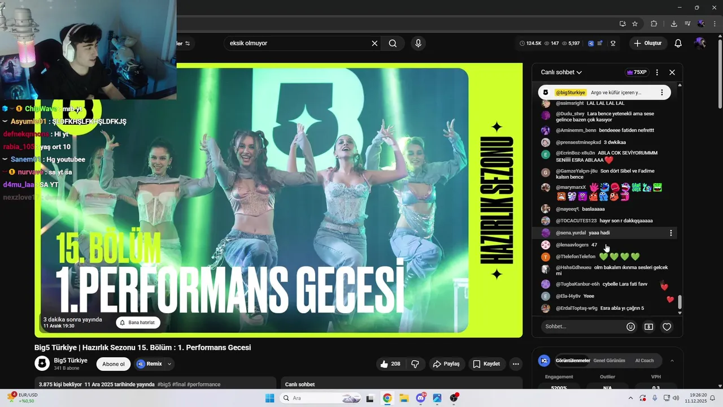Click the video thumbnail player
723x407 pixels.
point(278,200)
